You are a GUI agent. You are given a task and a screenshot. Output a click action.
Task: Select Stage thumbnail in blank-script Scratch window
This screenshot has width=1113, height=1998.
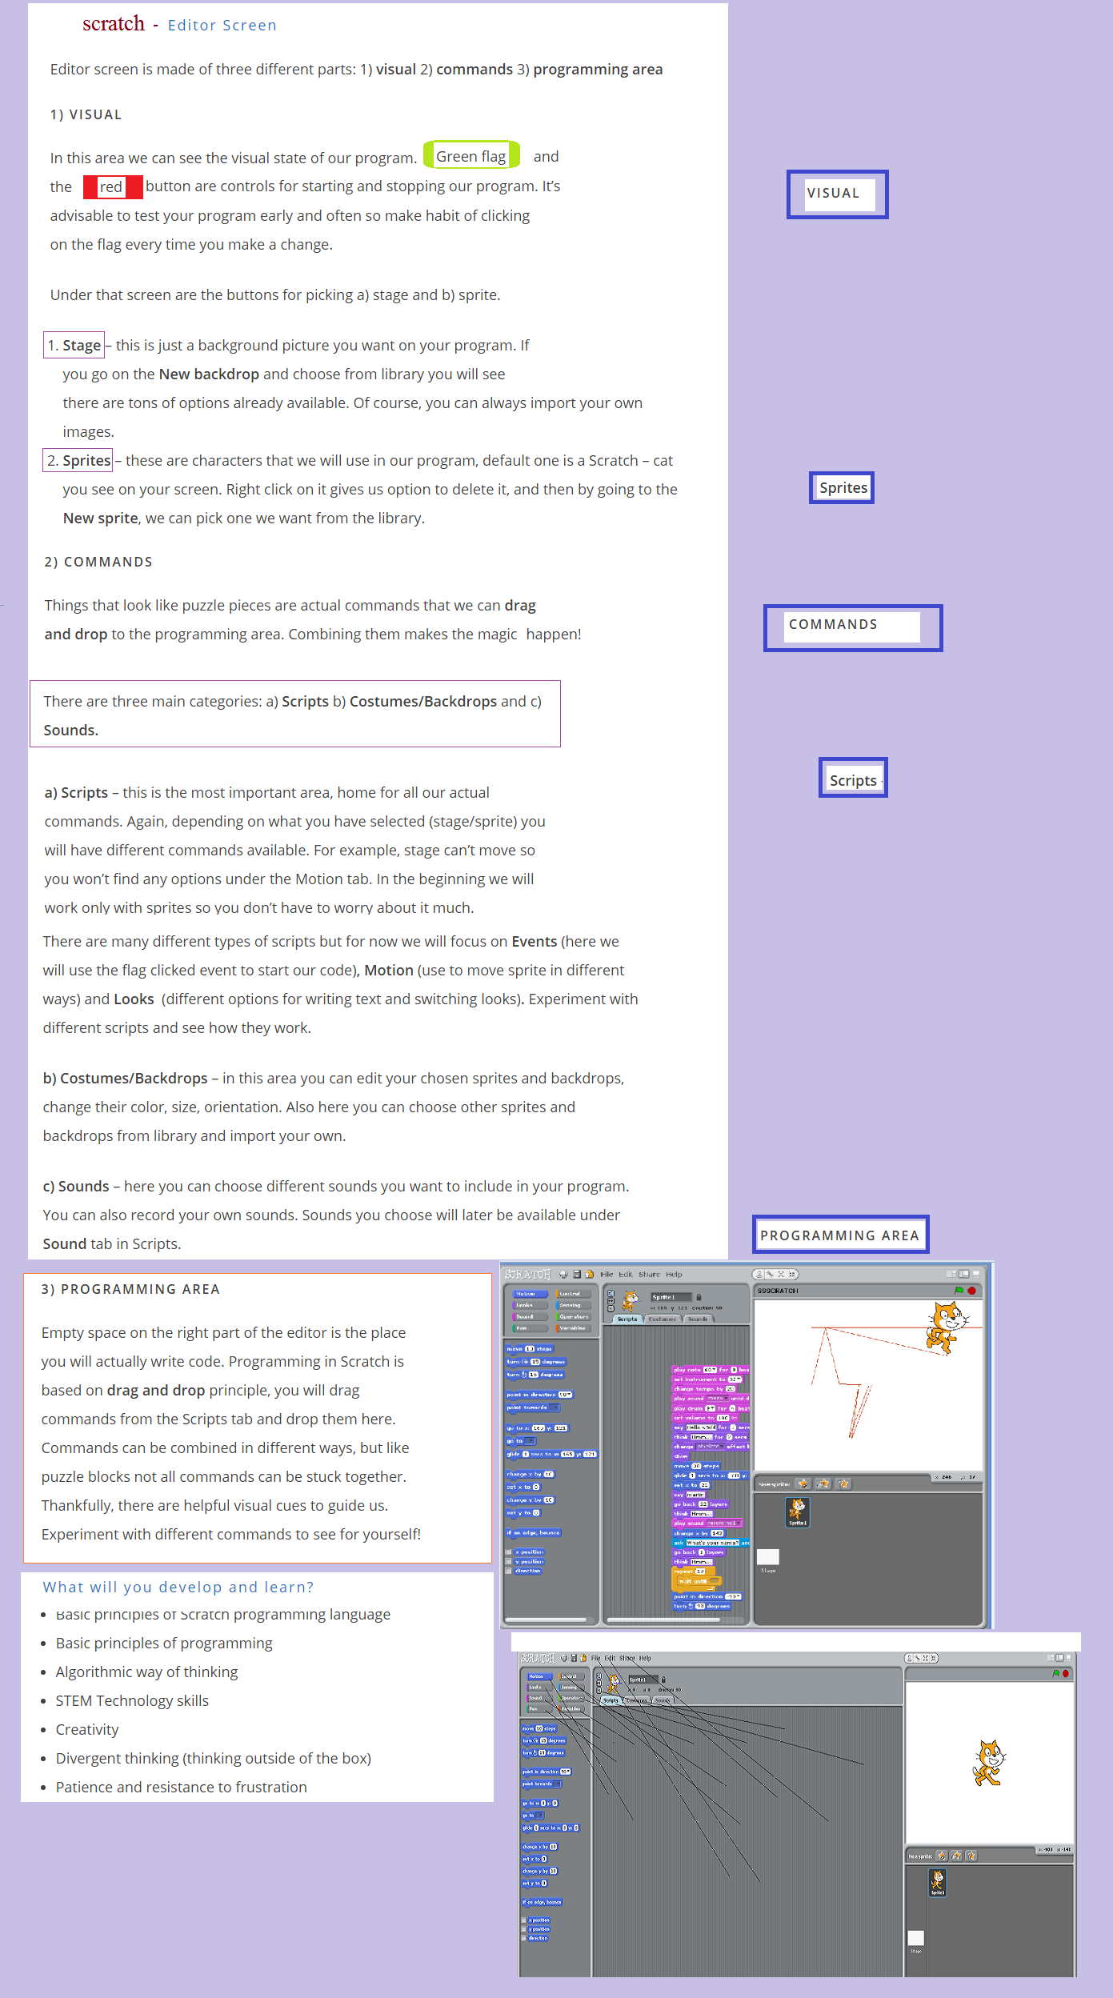tap(916, 1938)
